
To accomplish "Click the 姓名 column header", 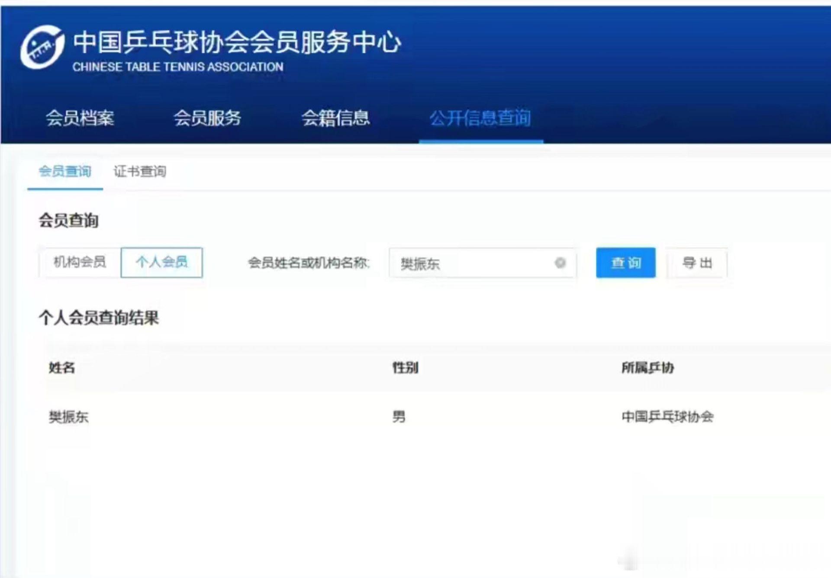I will pos(62,368).
